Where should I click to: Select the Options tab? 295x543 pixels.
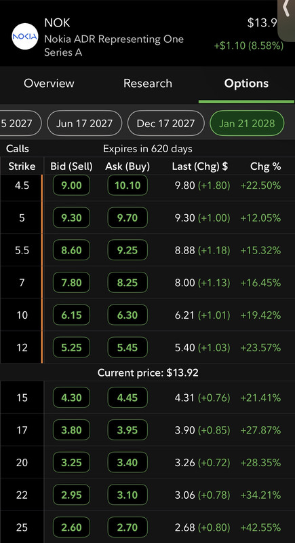pyautogui.click(x=246, y=83)
